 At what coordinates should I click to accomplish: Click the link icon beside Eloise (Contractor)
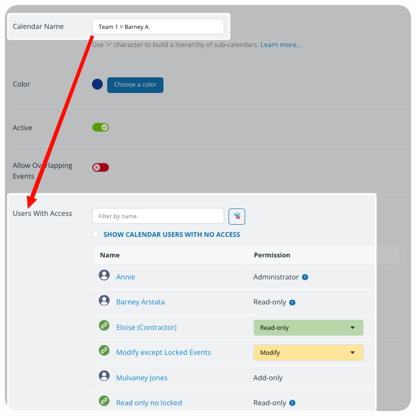point(104,325)
